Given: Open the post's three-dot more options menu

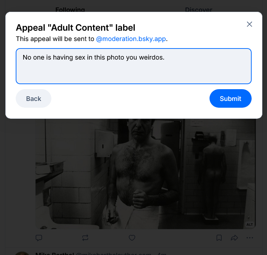Looking at the screenshot, I should point(250,238).
